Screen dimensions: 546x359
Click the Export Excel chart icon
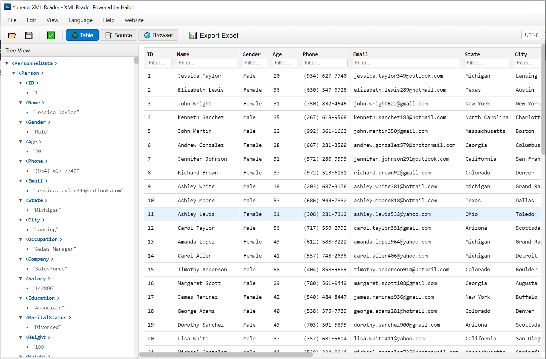193,35
